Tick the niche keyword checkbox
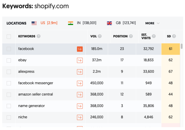Image resolution: width=185 pixels, height=130 pixels. click(x=9, y=117)
